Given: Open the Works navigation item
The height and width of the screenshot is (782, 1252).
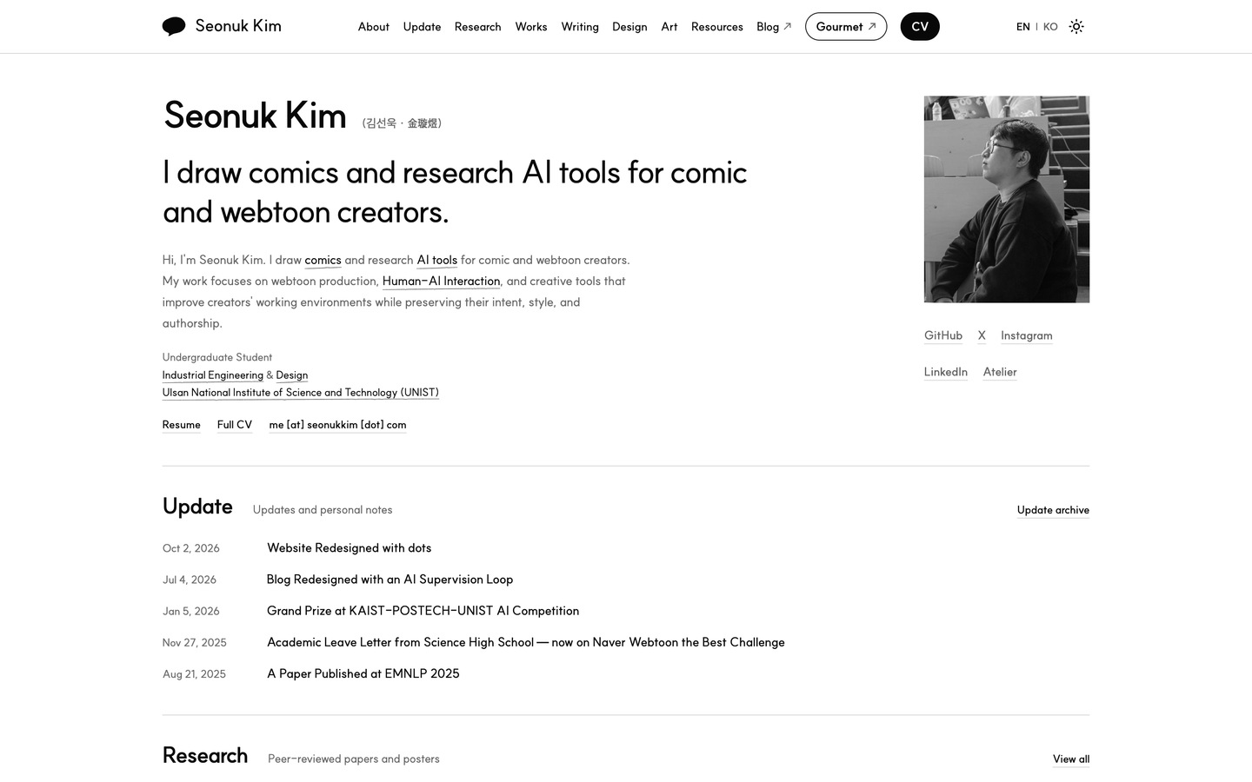Looking at the screenshot, I should pyautogui.click(x=531, y=27).
